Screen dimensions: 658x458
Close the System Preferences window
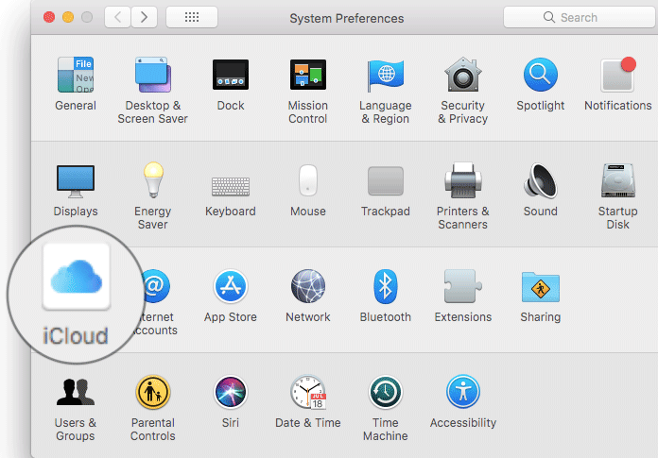coord(49,17)
